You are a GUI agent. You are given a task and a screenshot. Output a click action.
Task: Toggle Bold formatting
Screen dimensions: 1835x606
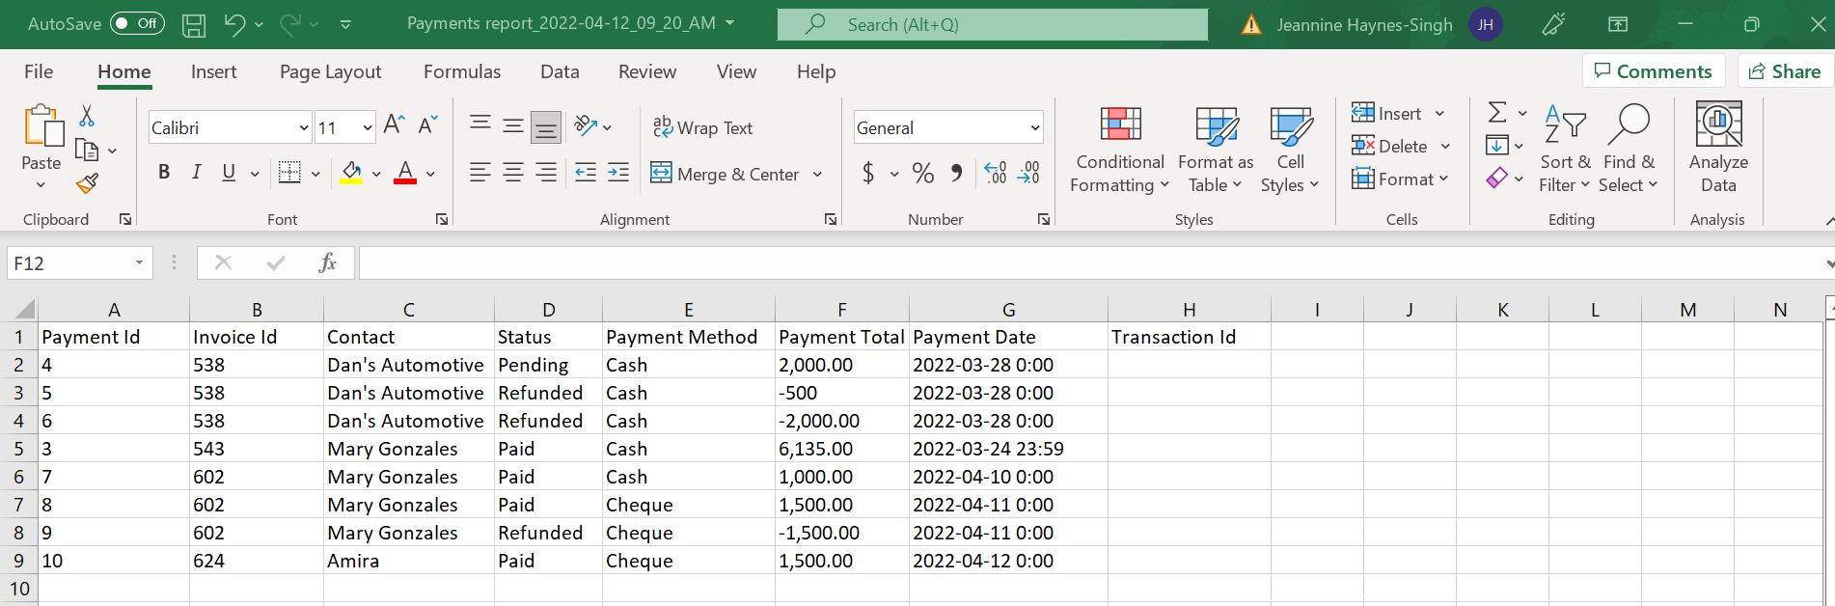(164, 173)
